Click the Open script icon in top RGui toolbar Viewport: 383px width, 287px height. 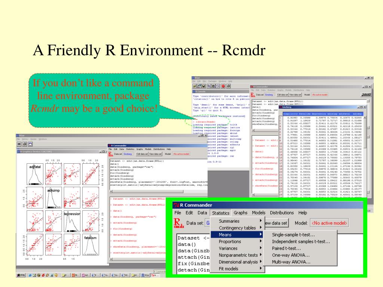(194, 86)
